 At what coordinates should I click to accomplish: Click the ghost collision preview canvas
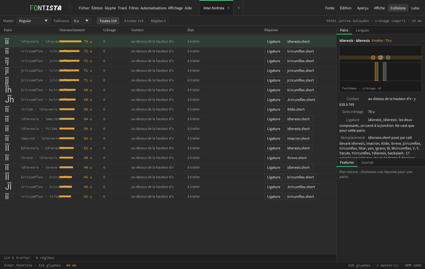380,68
